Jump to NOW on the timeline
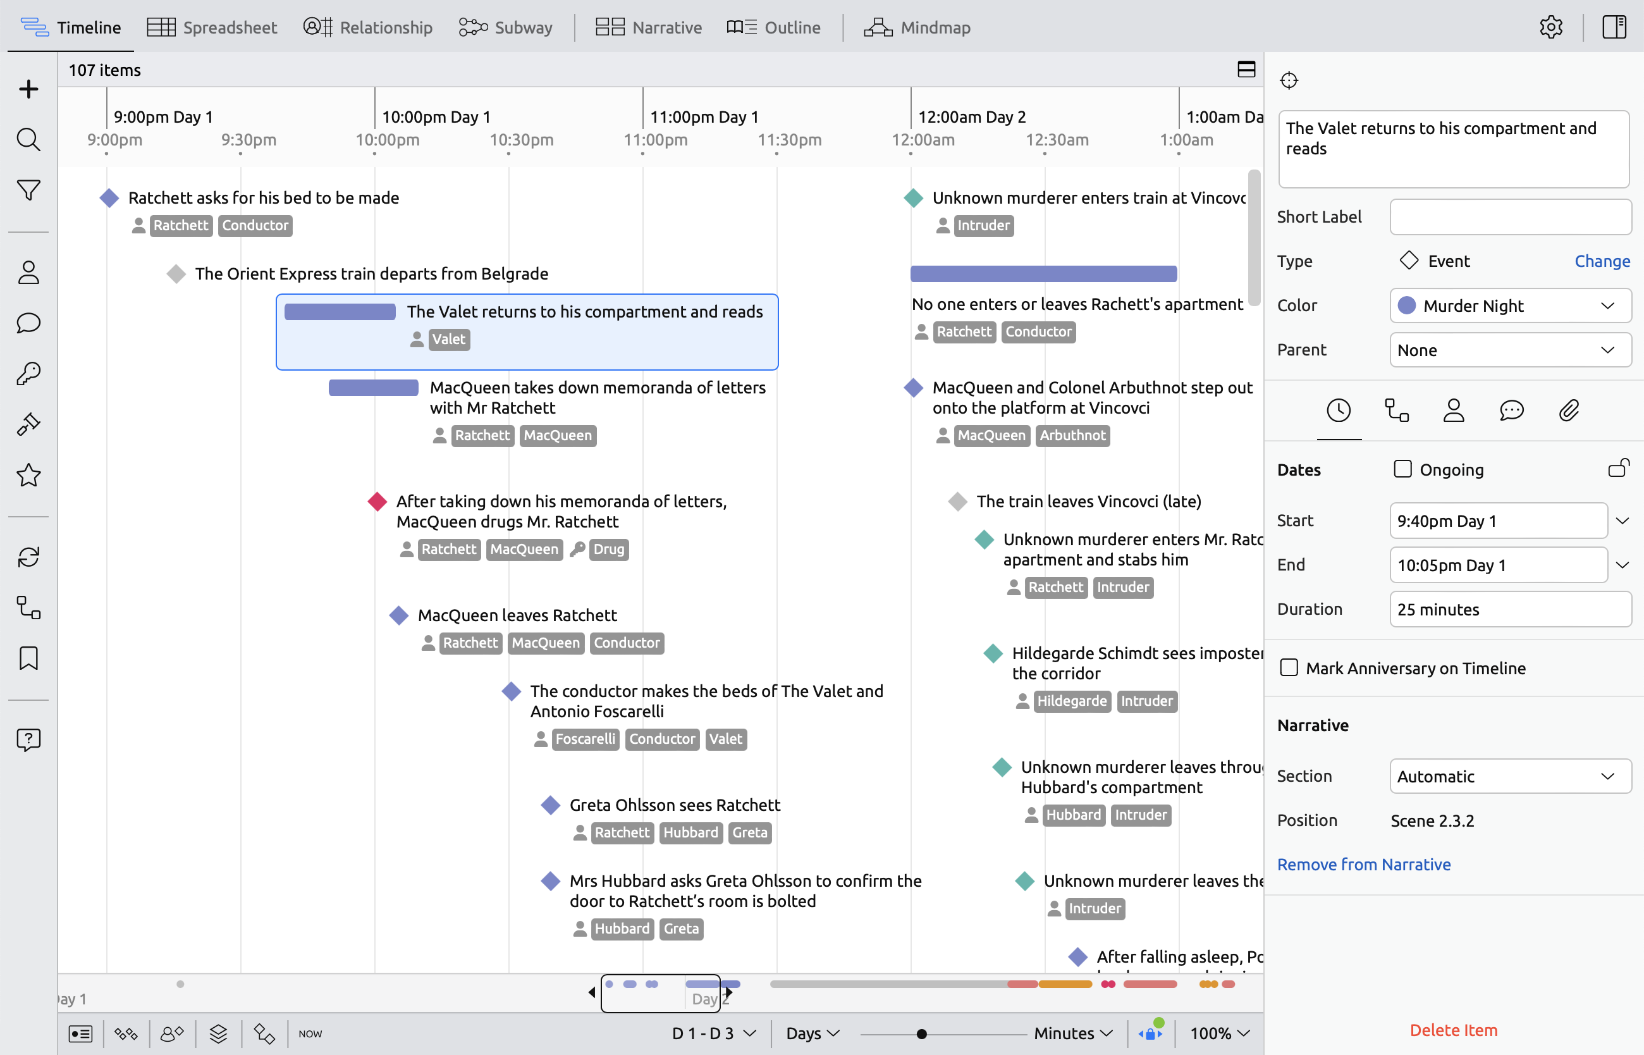 pyautogui.click(x=309, y=1033)
